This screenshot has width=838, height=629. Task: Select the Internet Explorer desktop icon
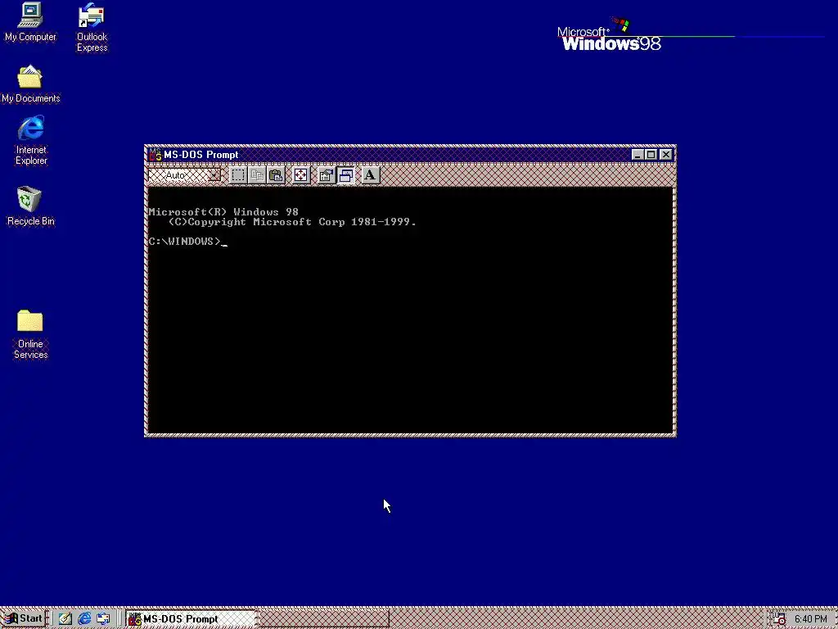(x=31, y=141)
